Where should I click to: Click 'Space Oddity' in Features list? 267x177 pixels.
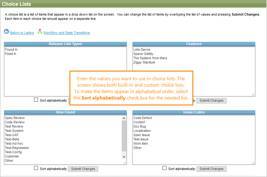(x=143, y=54)
